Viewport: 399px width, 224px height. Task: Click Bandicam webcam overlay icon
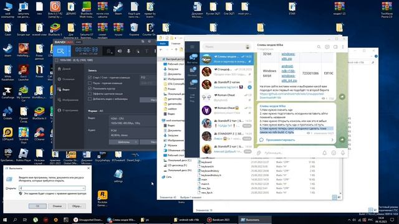pos(155,51)
